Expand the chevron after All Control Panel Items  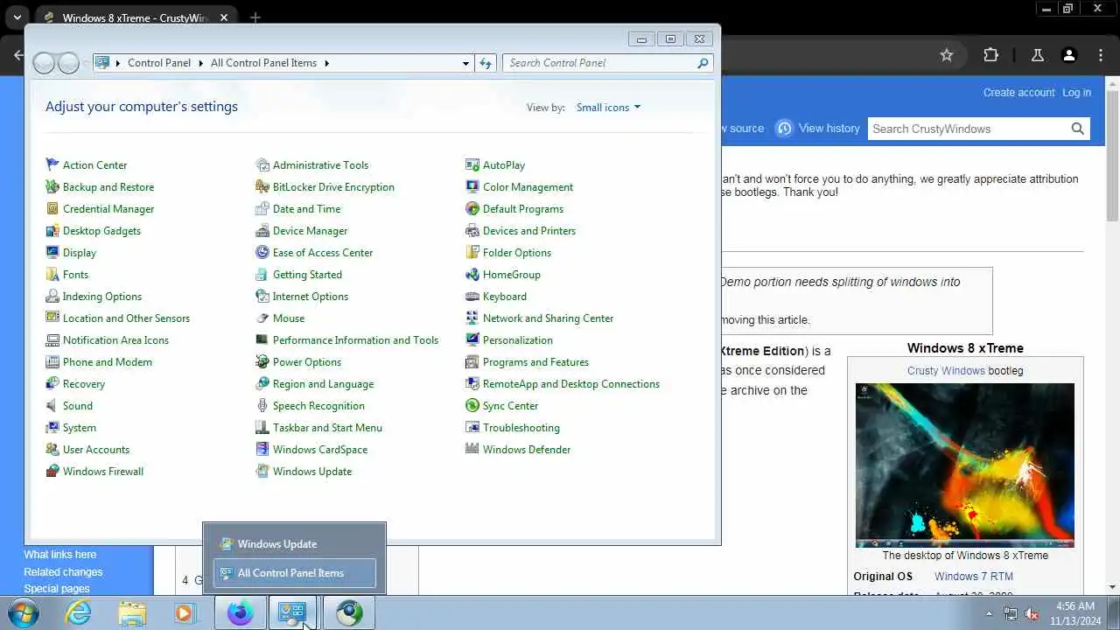coord(326,63)
